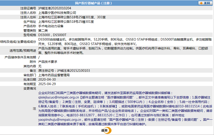The height and width of the screenshot is (135, 214).
Task: Click the 产品储存条件及有效期 label
Action: [20, 57]
